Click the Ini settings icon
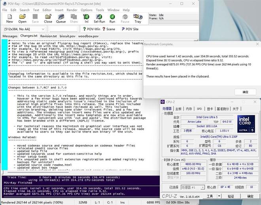The height and width of the screenshot is (205, 261). coord(86,19)
